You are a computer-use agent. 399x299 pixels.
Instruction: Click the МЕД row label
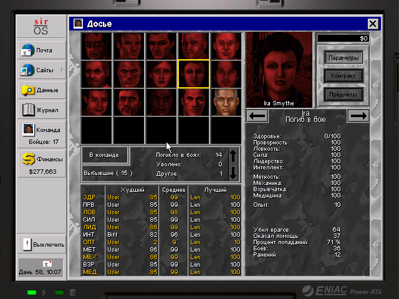[x=90, y=272]
